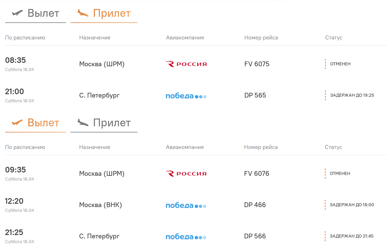Click the Россия logo for flight FV 6076
Screen dimensions: 387x249
(186, 174)
